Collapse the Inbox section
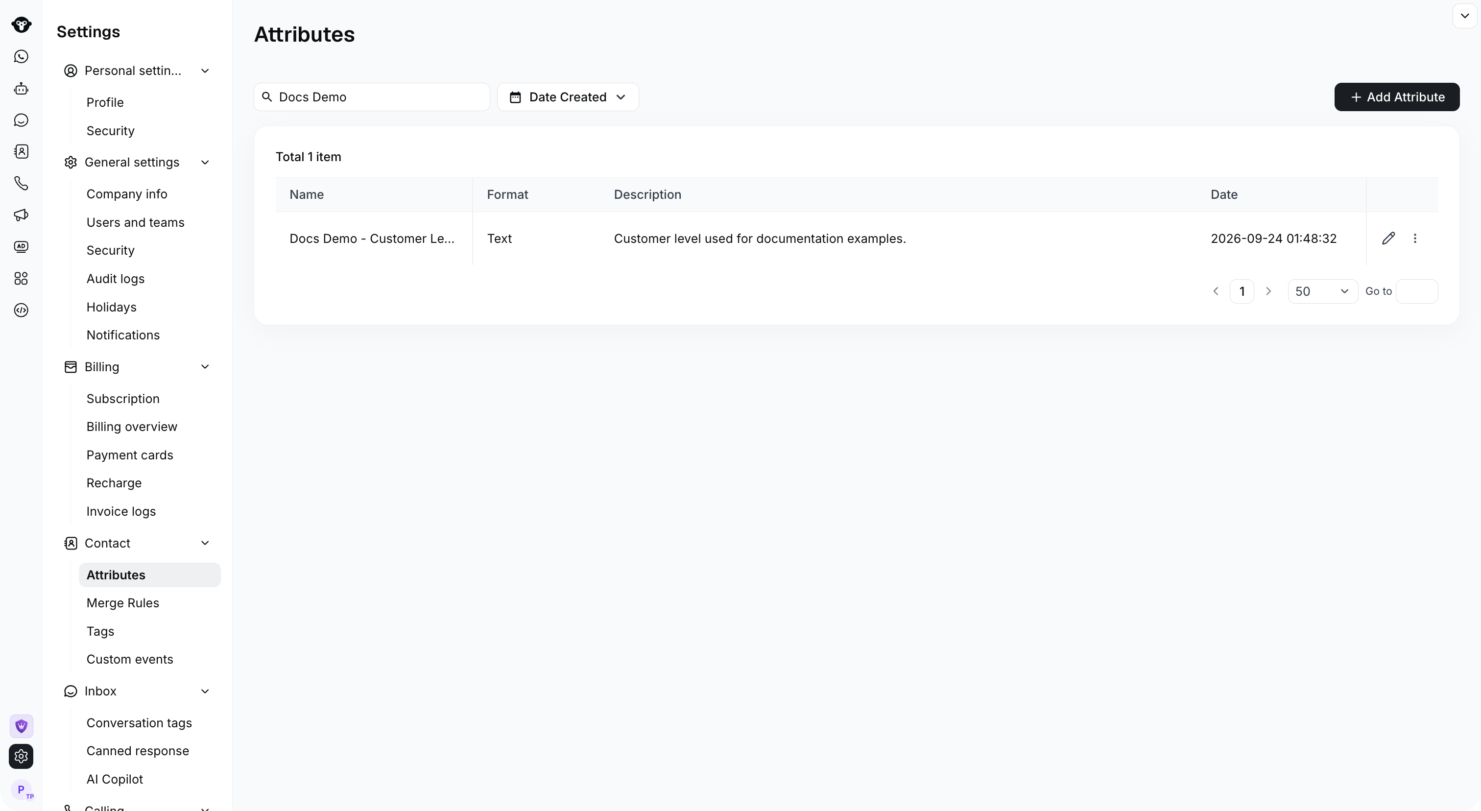1481x811 pixels. click(x=205, y=692)
